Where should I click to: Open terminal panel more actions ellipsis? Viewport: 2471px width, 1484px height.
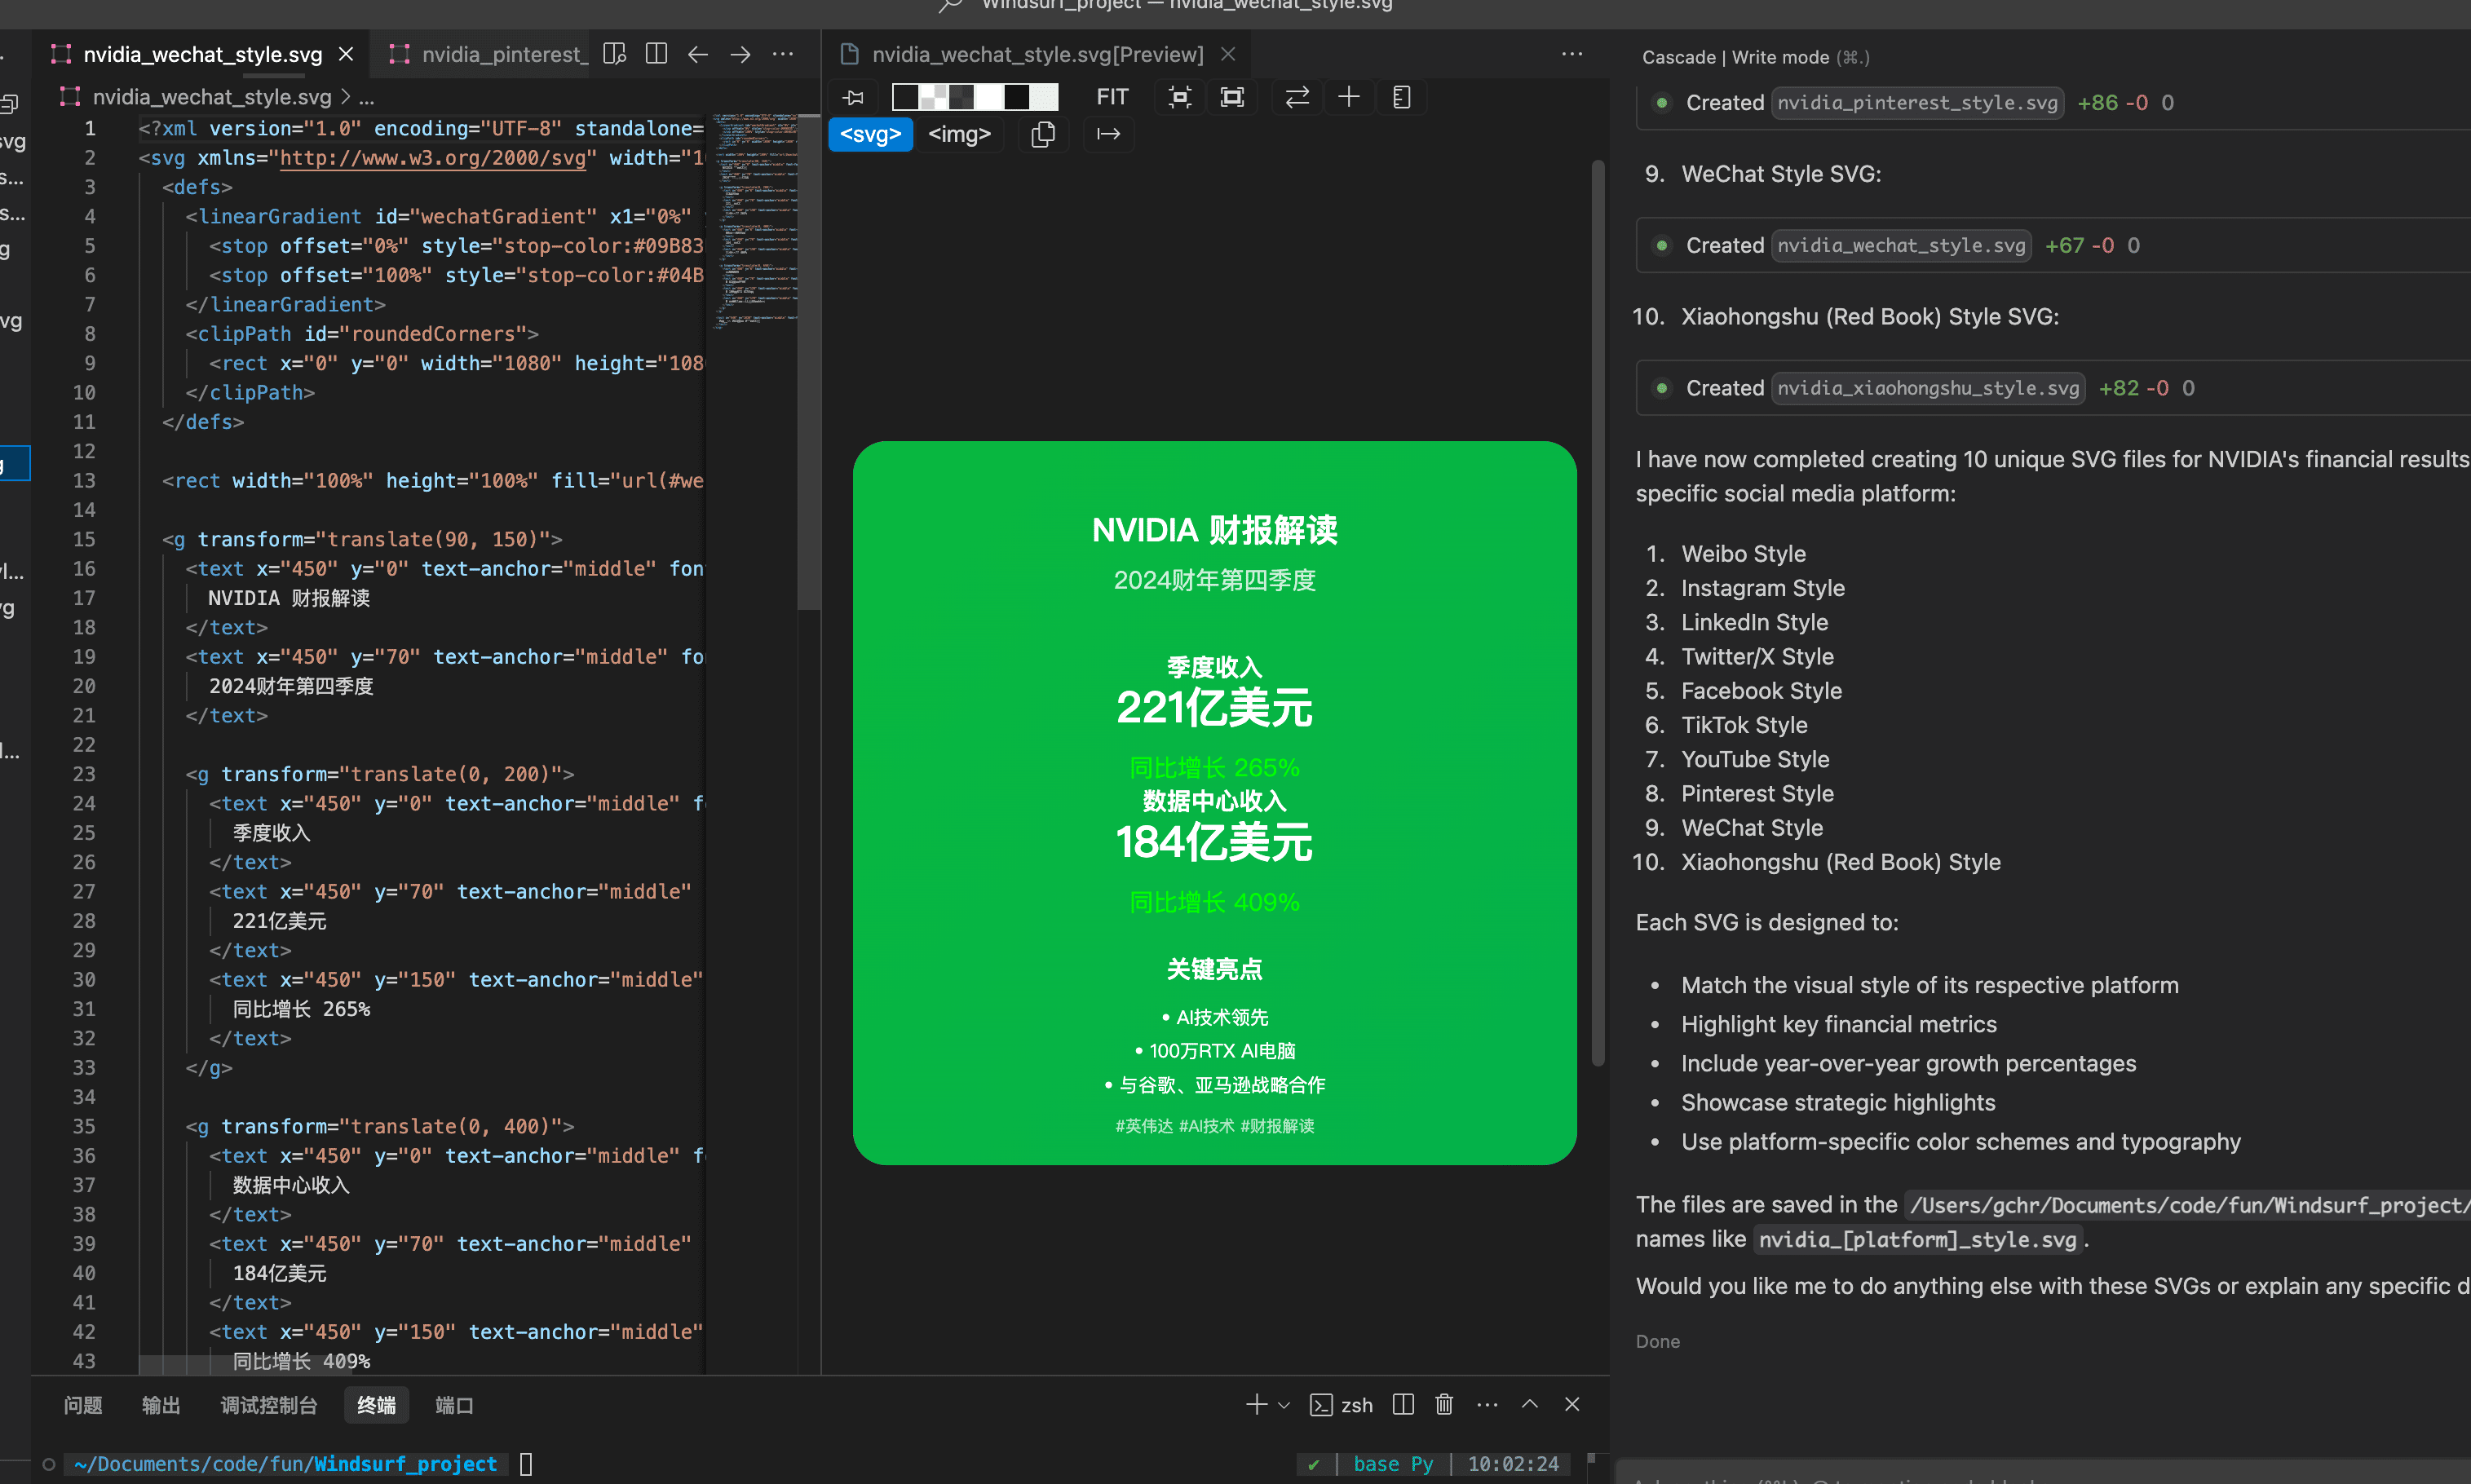pos(1487,1405)
